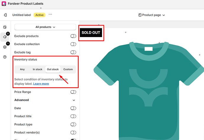Click the Fordeer Product Labels app logo

pos(4,4)
